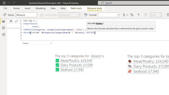Open the Format dropdown list
Screen dimensions: 169x95
click(x=109, y=15)
